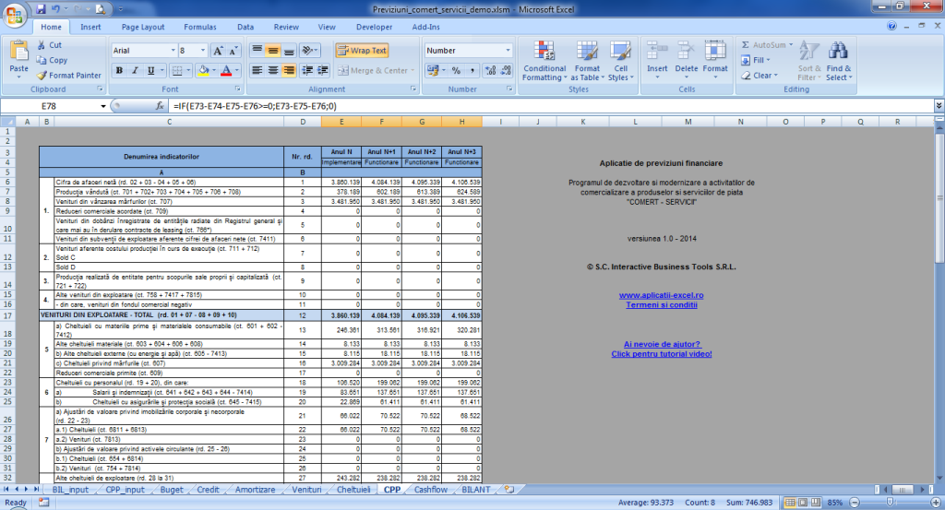Apply accounting number format

coord(432,70)
